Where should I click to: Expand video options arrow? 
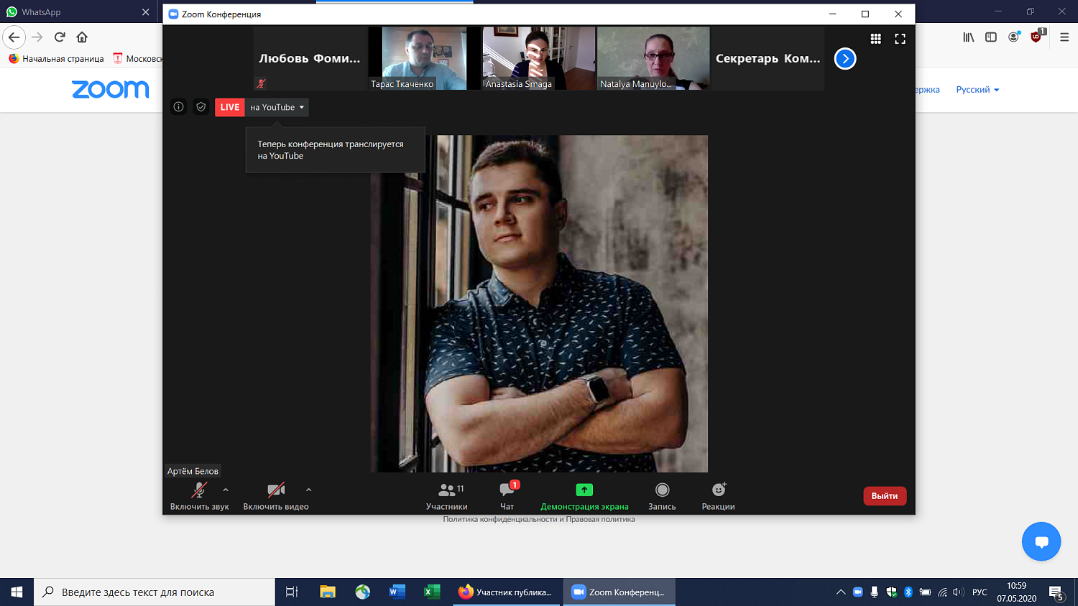pyautogui.click(x=309, y=490)
